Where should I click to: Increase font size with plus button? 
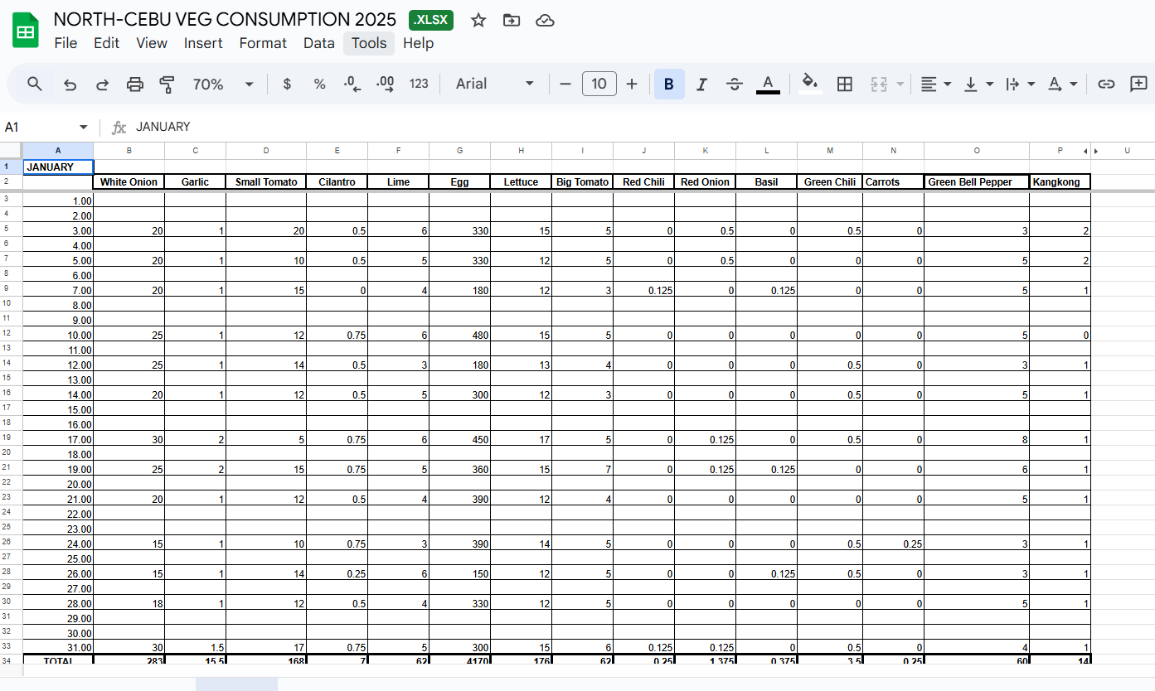(632, 84)
